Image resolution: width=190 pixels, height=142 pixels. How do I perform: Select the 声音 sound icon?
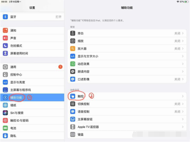(x=5, y=38)
